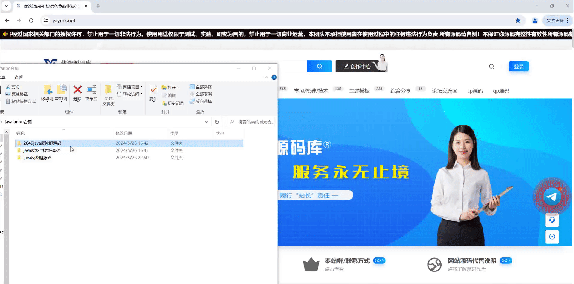
Task: Open Chrome three-dot menu
Action: click(x=567, y=21)
